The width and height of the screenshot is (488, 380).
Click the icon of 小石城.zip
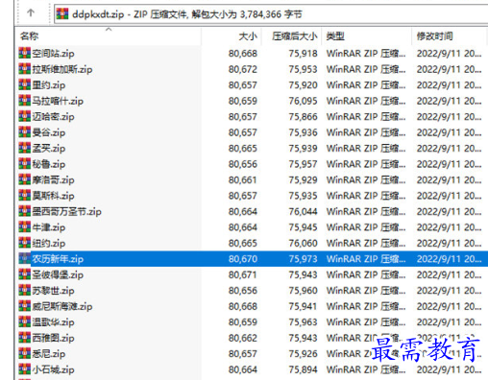(x=25, y=369)
